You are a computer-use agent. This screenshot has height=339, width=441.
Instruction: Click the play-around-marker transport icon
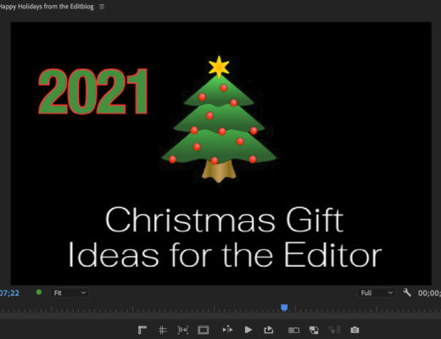click(x=227, y=330)
